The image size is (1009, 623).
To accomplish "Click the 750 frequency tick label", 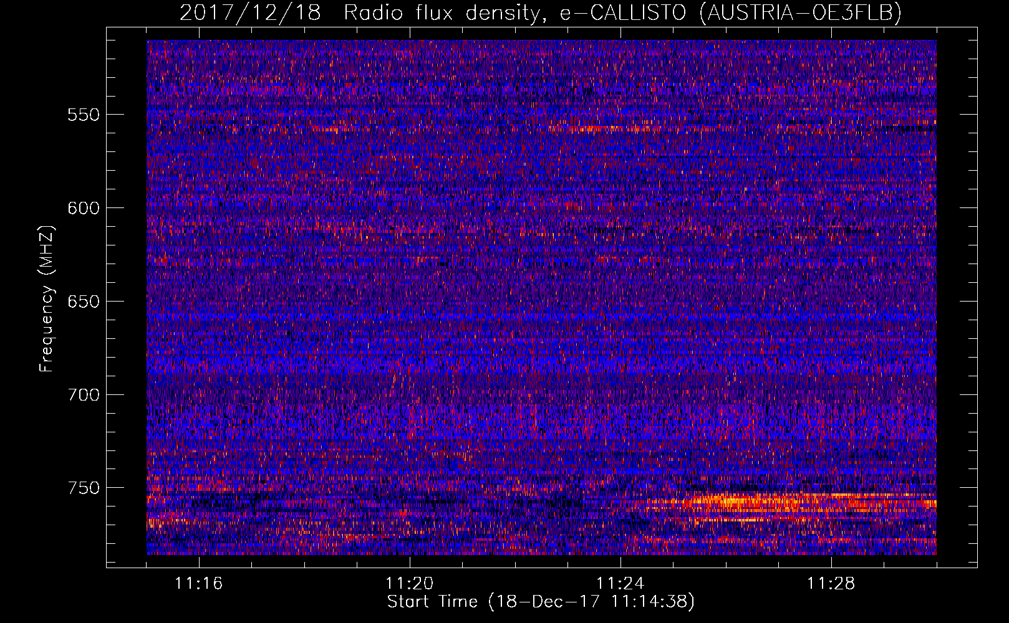I will click(84, 488).
